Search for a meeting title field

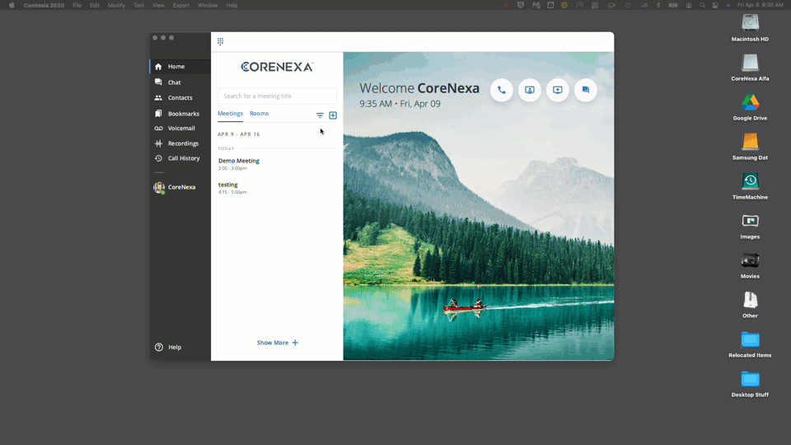pyautogui.click(x=277, y=96)
